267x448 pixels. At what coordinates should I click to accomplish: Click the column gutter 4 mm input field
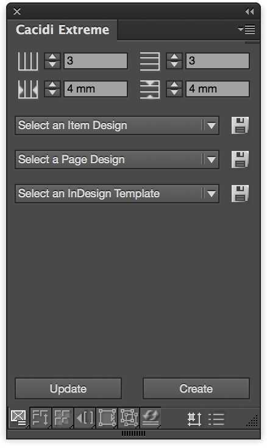(x=96, y=89)
